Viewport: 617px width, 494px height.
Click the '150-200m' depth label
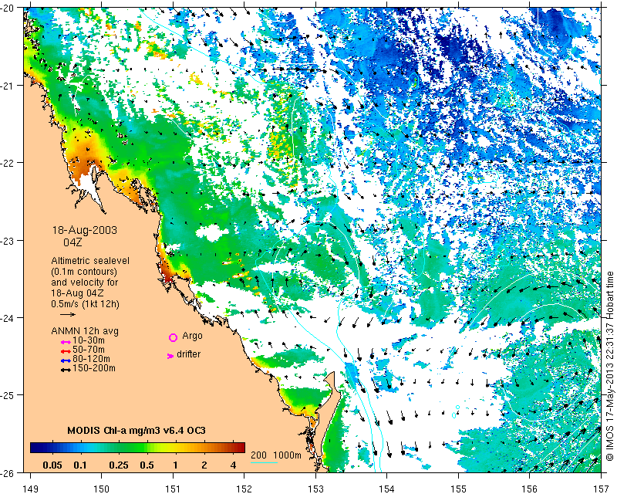[94, 368]
